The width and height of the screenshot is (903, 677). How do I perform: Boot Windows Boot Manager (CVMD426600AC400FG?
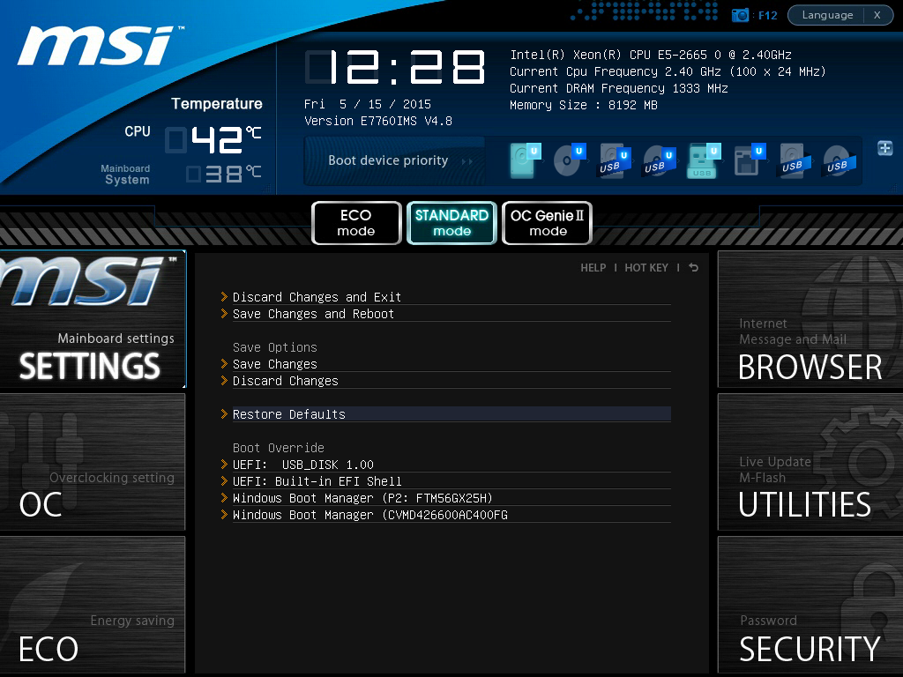[451, 514]
